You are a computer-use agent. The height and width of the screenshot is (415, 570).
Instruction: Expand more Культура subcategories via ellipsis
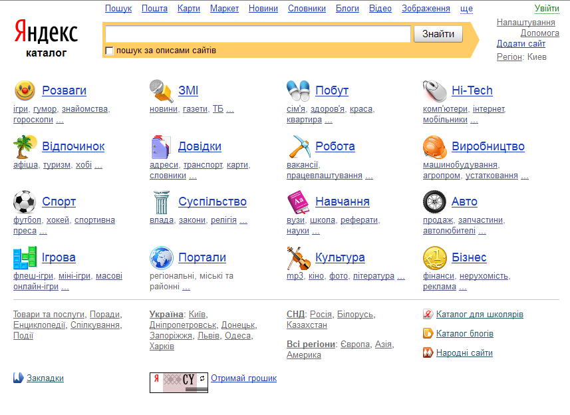pyautogui.click(x=401, y=276)
